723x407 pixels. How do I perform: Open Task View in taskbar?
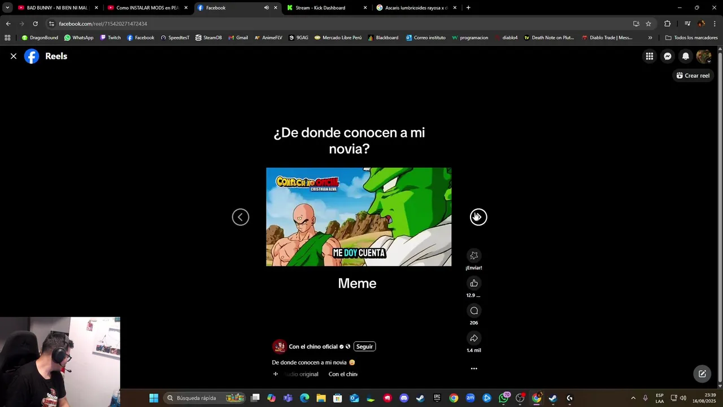pyautogui.click(x=255, y=398)
